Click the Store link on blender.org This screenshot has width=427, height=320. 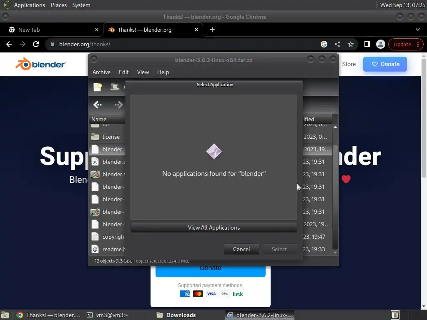[x=349, y=64]
